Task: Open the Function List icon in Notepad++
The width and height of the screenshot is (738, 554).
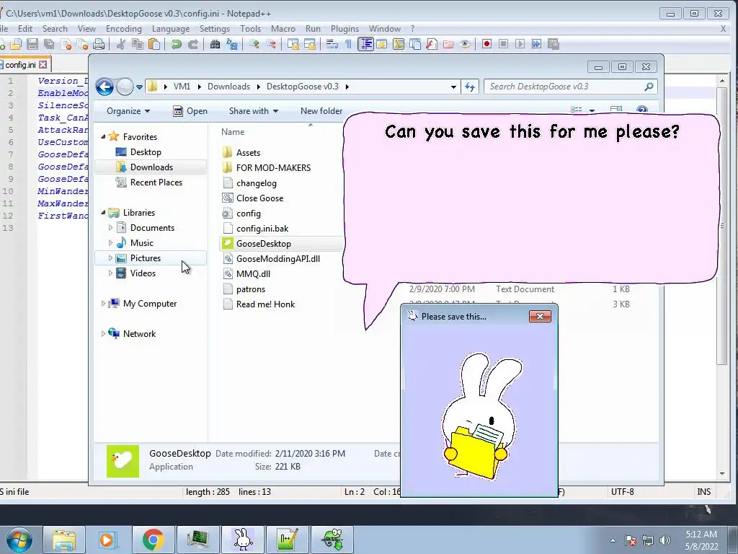Action: 432,44
